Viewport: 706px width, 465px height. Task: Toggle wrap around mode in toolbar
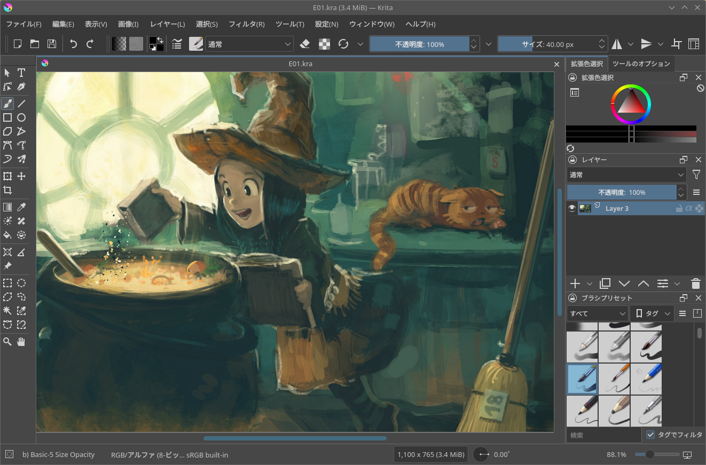coord(677,44)
